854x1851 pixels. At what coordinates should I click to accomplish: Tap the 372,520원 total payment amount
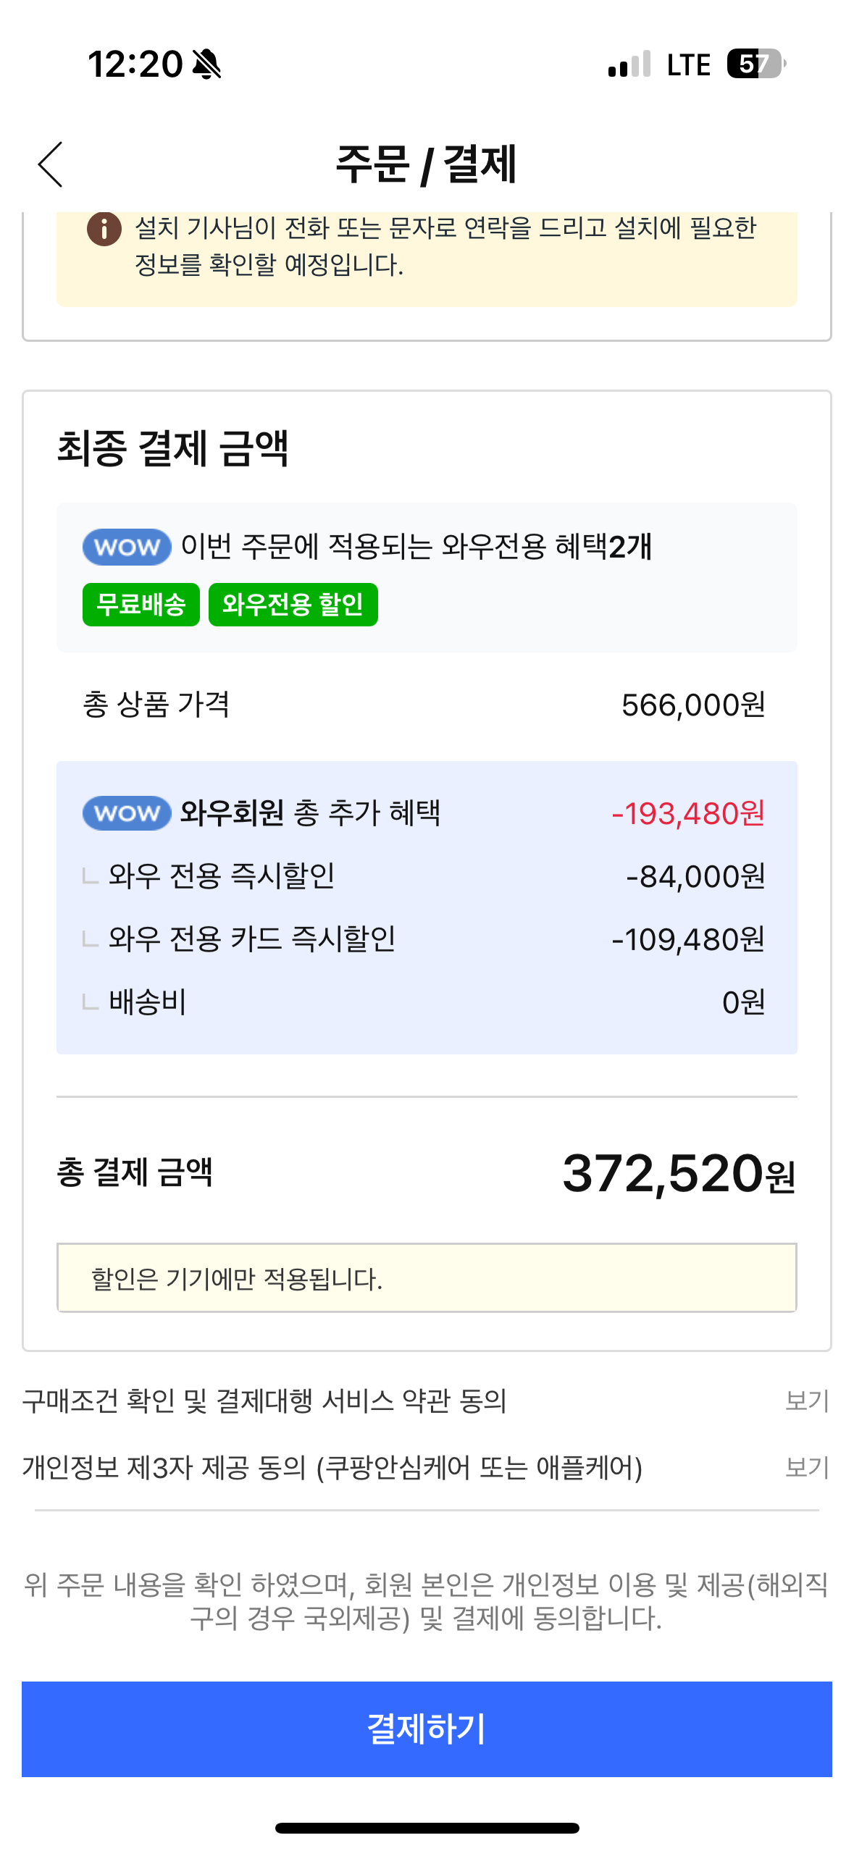678,1174
